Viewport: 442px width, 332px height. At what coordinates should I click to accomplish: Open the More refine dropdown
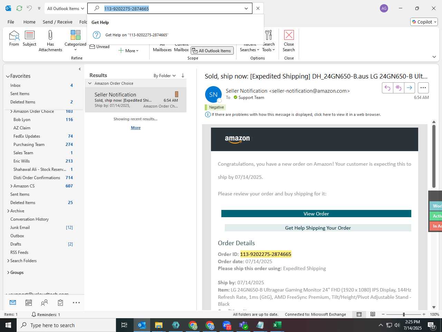click(x=128, y=50)
